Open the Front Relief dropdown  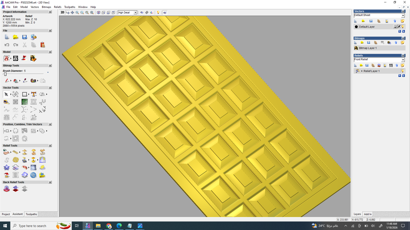(x=403, y=60)
